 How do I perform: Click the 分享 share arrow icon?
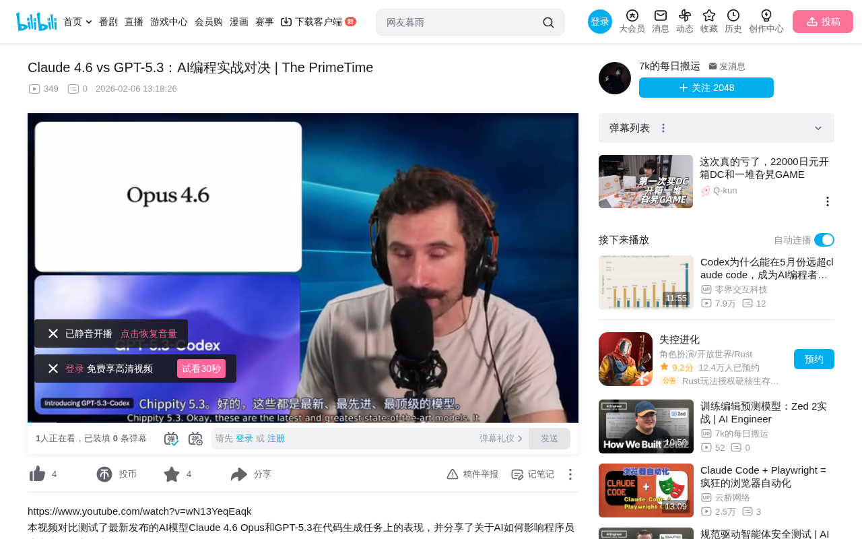point(239,474)
